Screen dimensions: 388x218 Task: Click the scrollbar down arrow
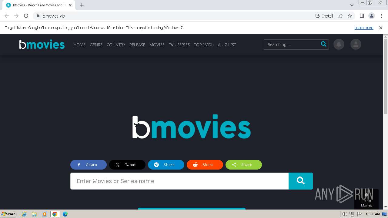(386, 207)
